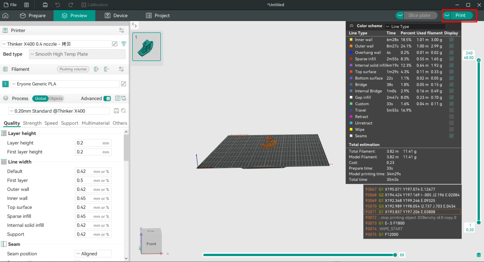The height and width of the screenshot is (262, 484).
Task: Uncheck Seams display checkbox
Action: (452, 136)
